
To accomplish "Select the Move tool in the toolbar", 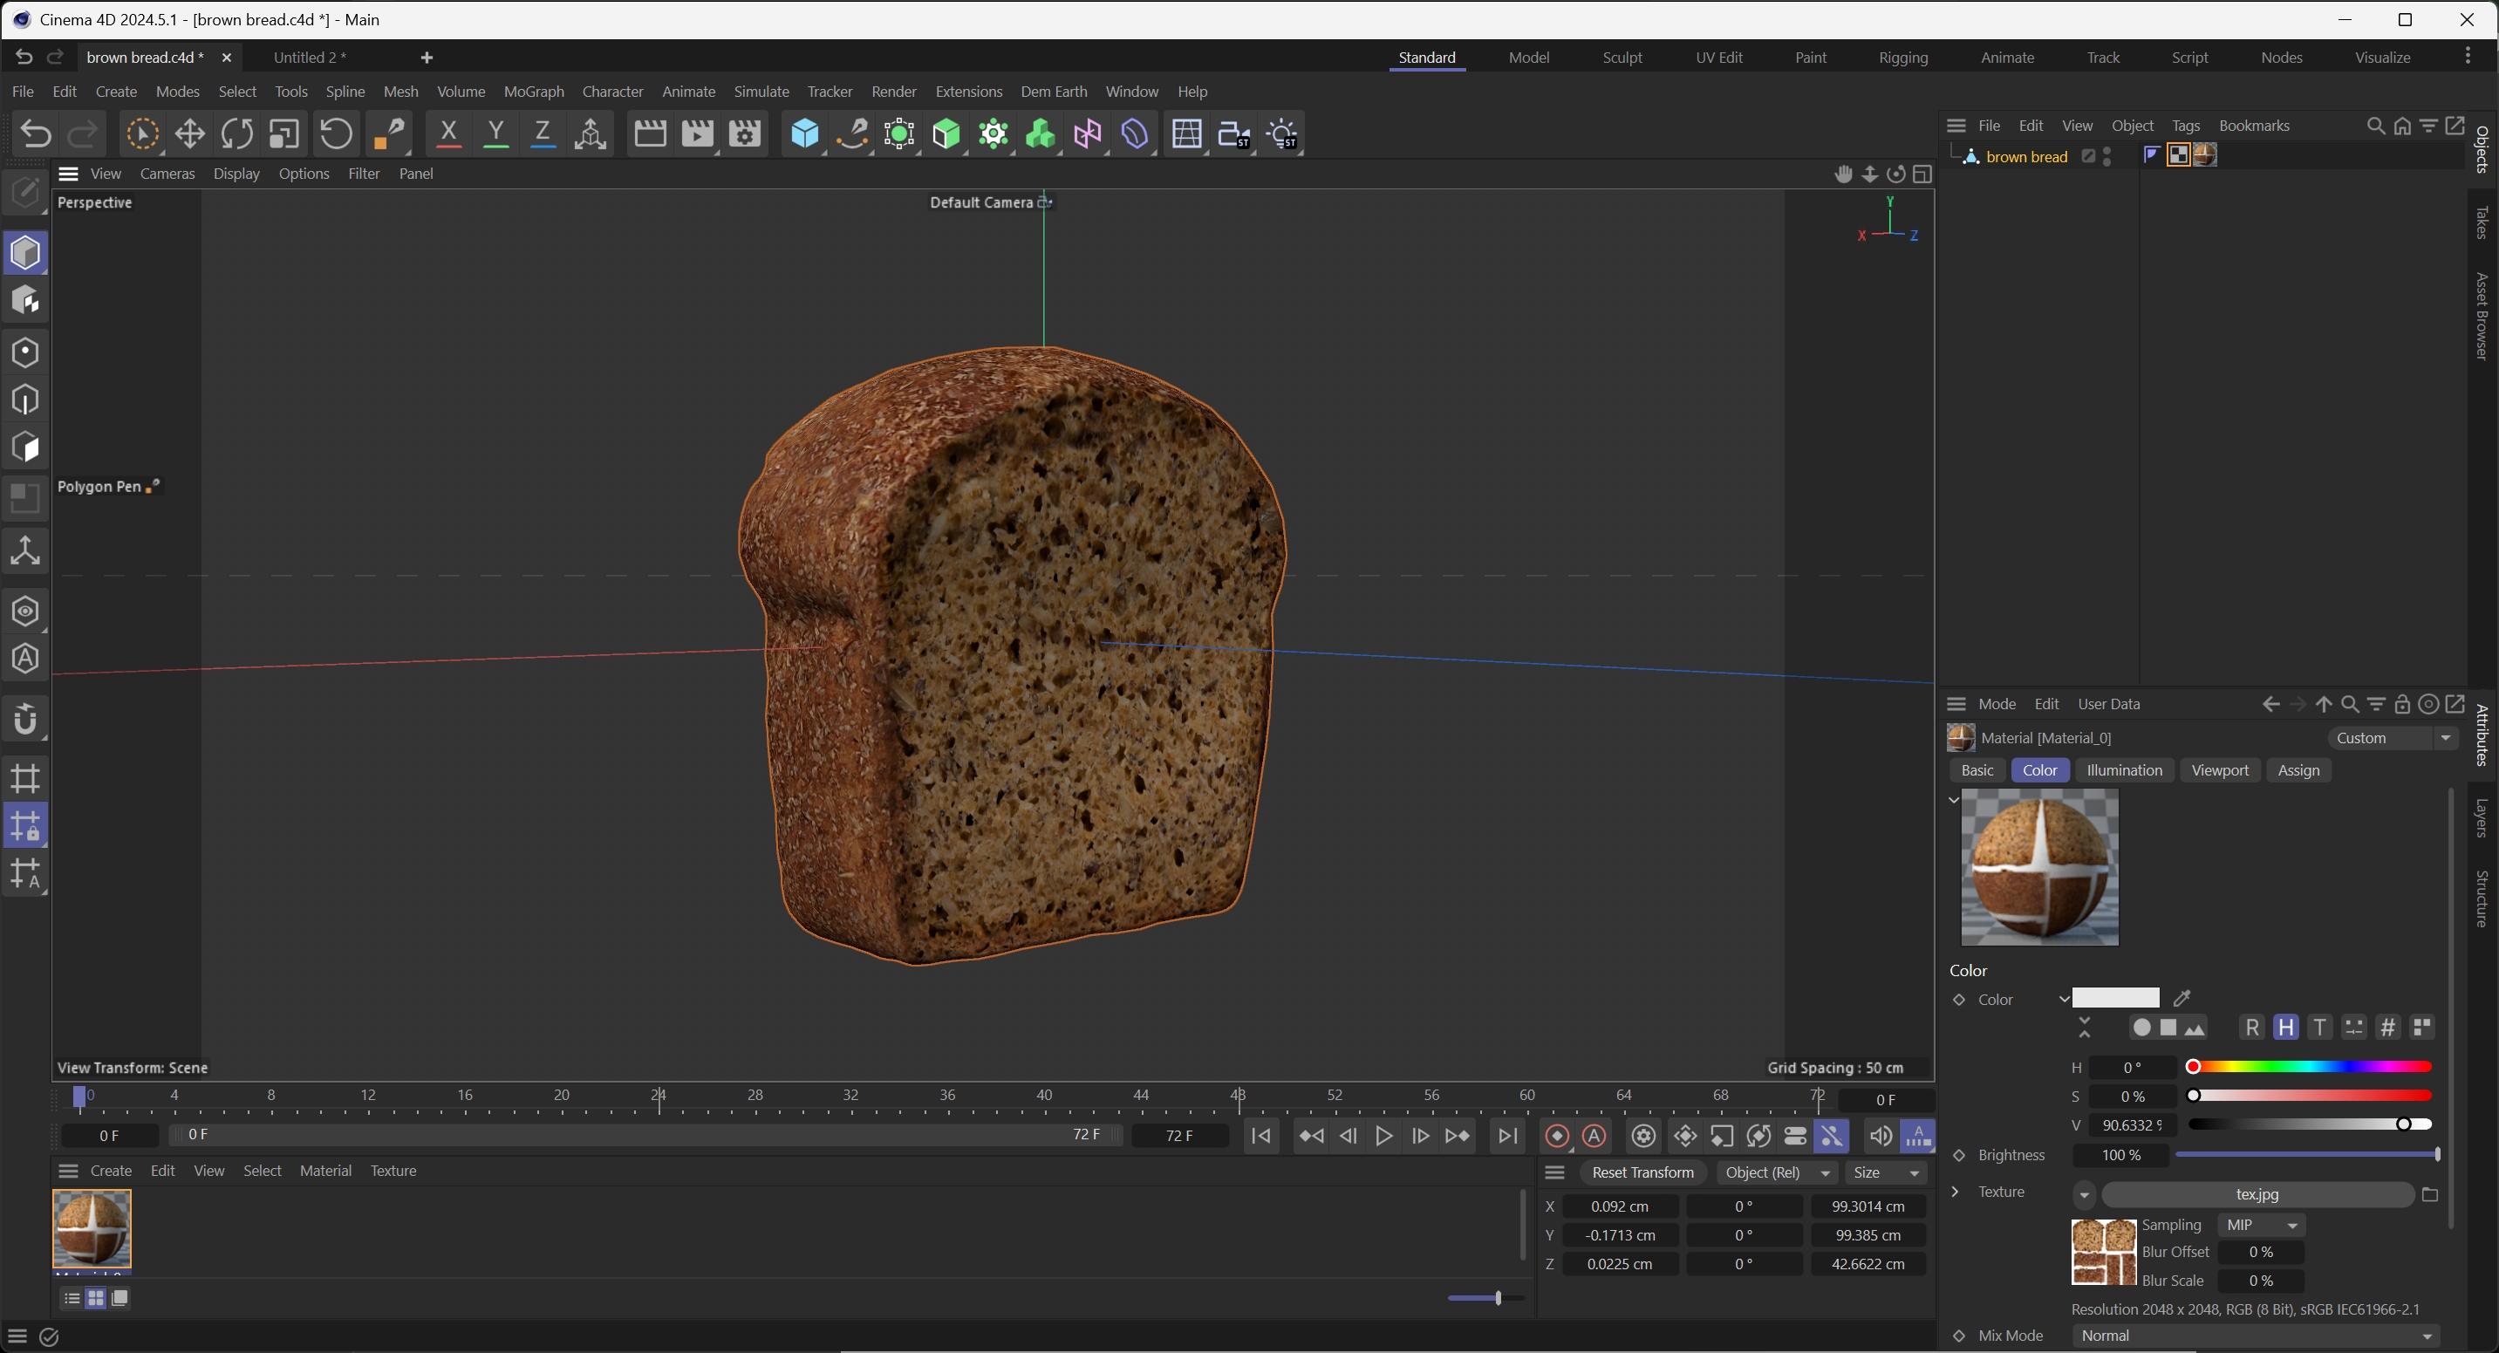I will (x=189, y=133).
